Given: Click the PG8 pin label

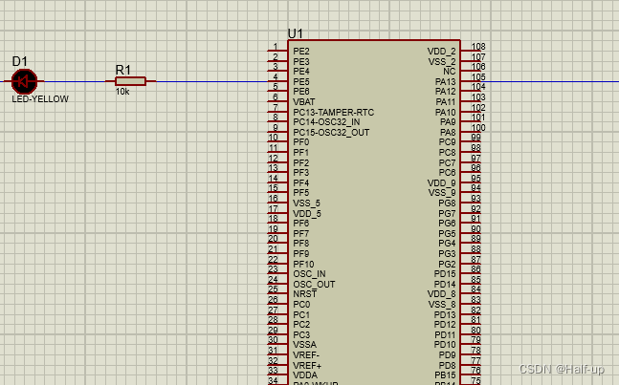Looking at the screenshot, I should pos(447,203).
